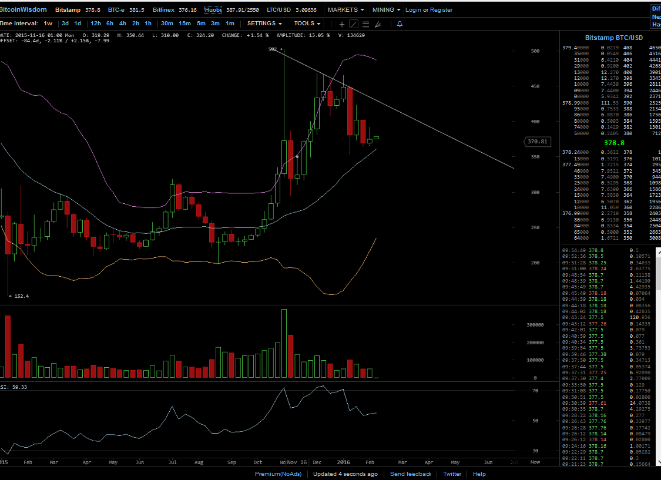Click the 377.49000 bid row in order book

(611, 165)
